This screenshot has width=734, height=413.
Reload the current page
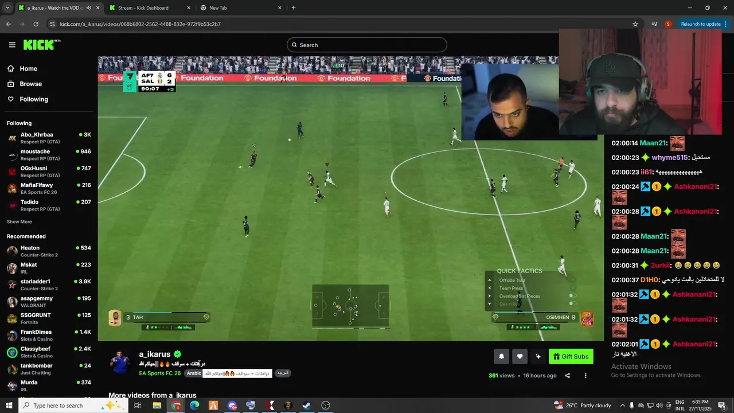pos(36,24)
